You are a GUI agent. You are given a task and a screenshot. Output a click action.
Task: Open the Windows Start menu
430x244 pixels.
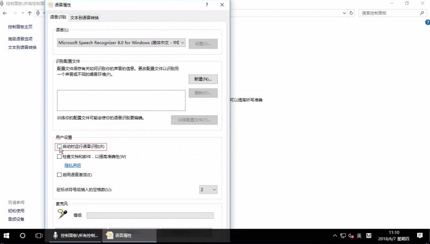click(6, 235)
